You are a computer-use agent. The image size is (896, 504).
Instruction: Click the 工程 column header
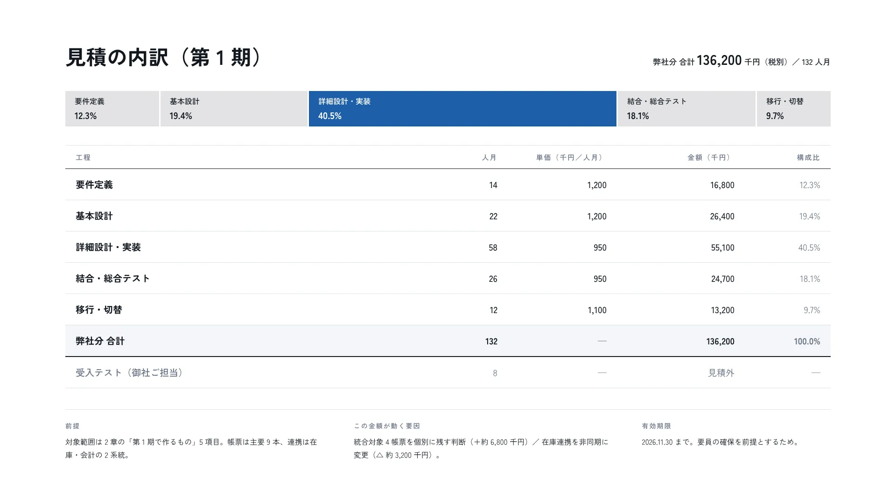83,158
